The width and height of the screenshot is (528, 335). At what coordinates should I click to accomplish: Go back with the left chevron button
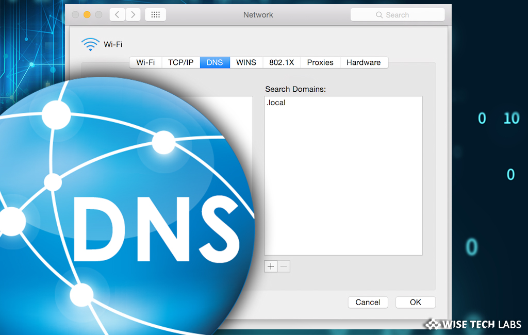tap(117, 14)
